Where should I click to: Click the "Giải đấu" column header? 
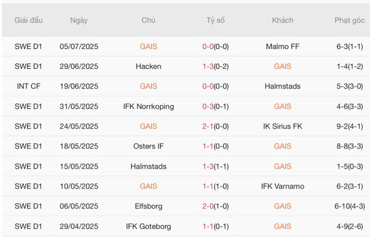28,20
